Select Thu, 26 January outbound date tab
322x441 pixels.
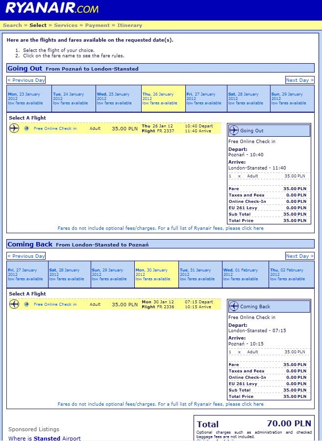click(x=163, y=98)
